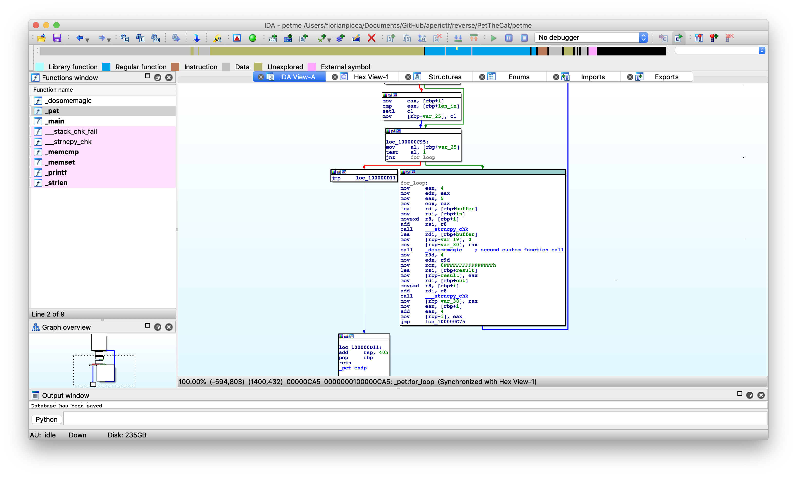Viewport: 797px width, 478px height.
Task: Add breakpoint with red light plus icon
Action: [714, 38]
